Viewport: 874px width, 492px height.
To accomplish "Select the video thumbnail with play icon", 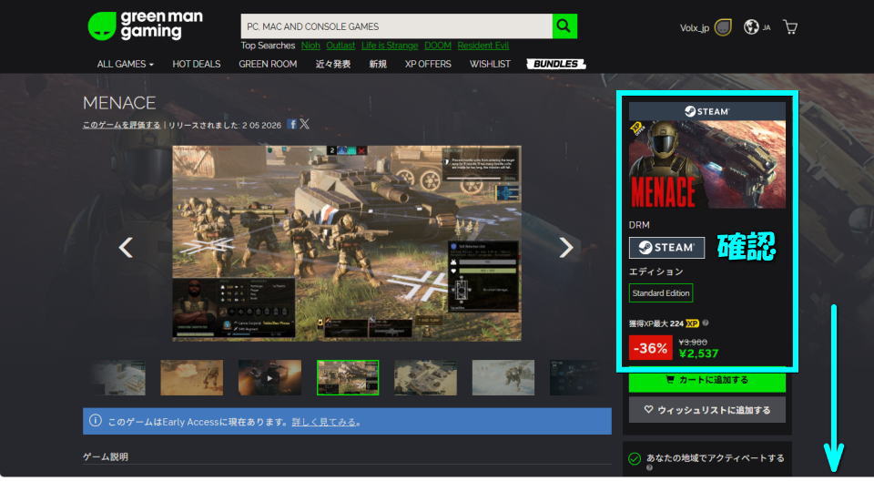I will tap(269, 377).
